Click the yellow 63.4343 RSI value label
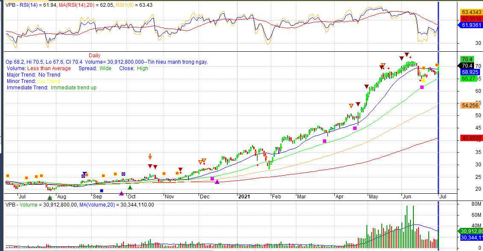483x251 pixels. coord(469,12)
